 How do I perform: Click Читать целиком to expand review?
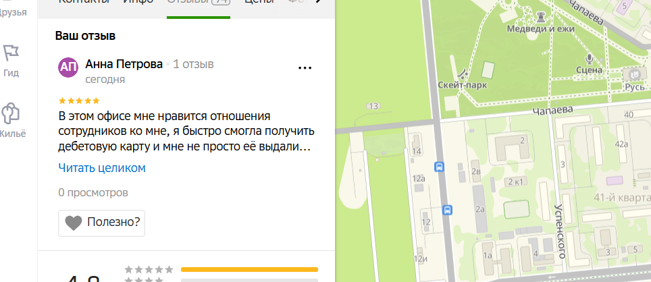(x=102, y=168)
